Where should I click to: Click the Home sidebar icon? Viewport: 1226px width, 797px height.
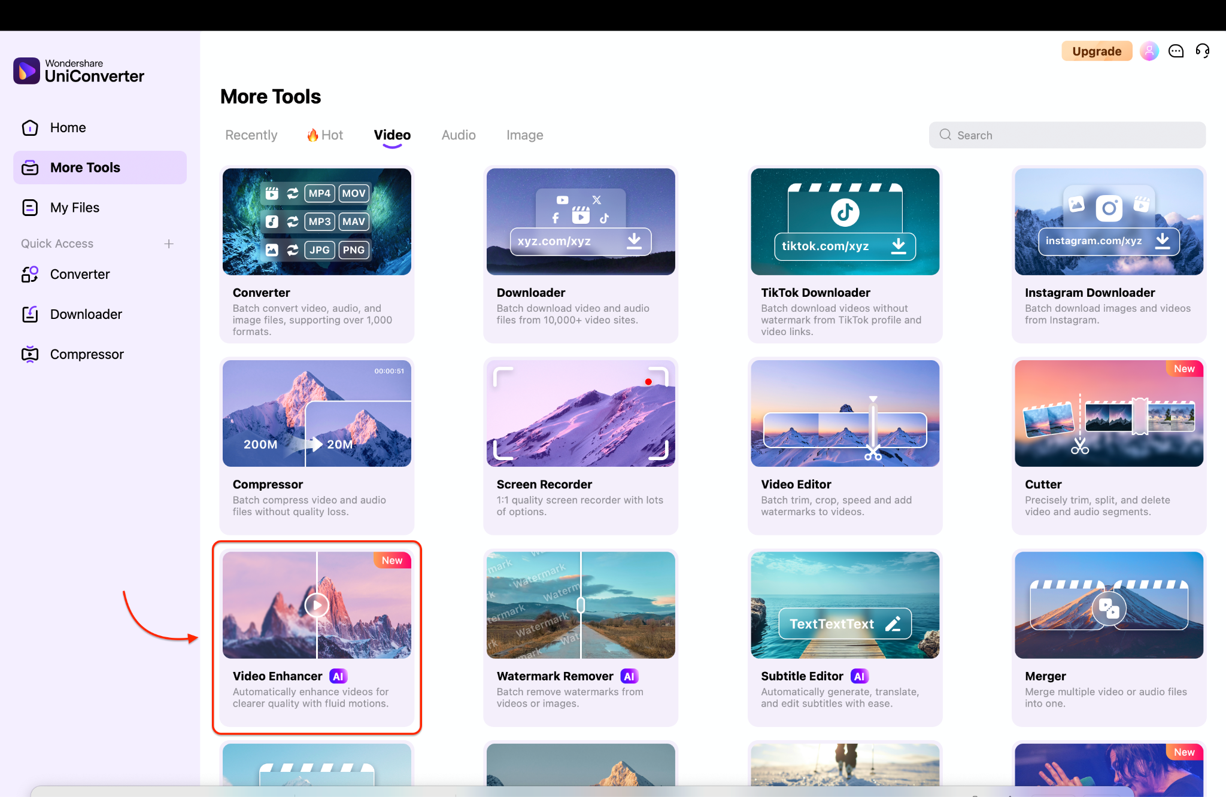[x=30, y=127]
